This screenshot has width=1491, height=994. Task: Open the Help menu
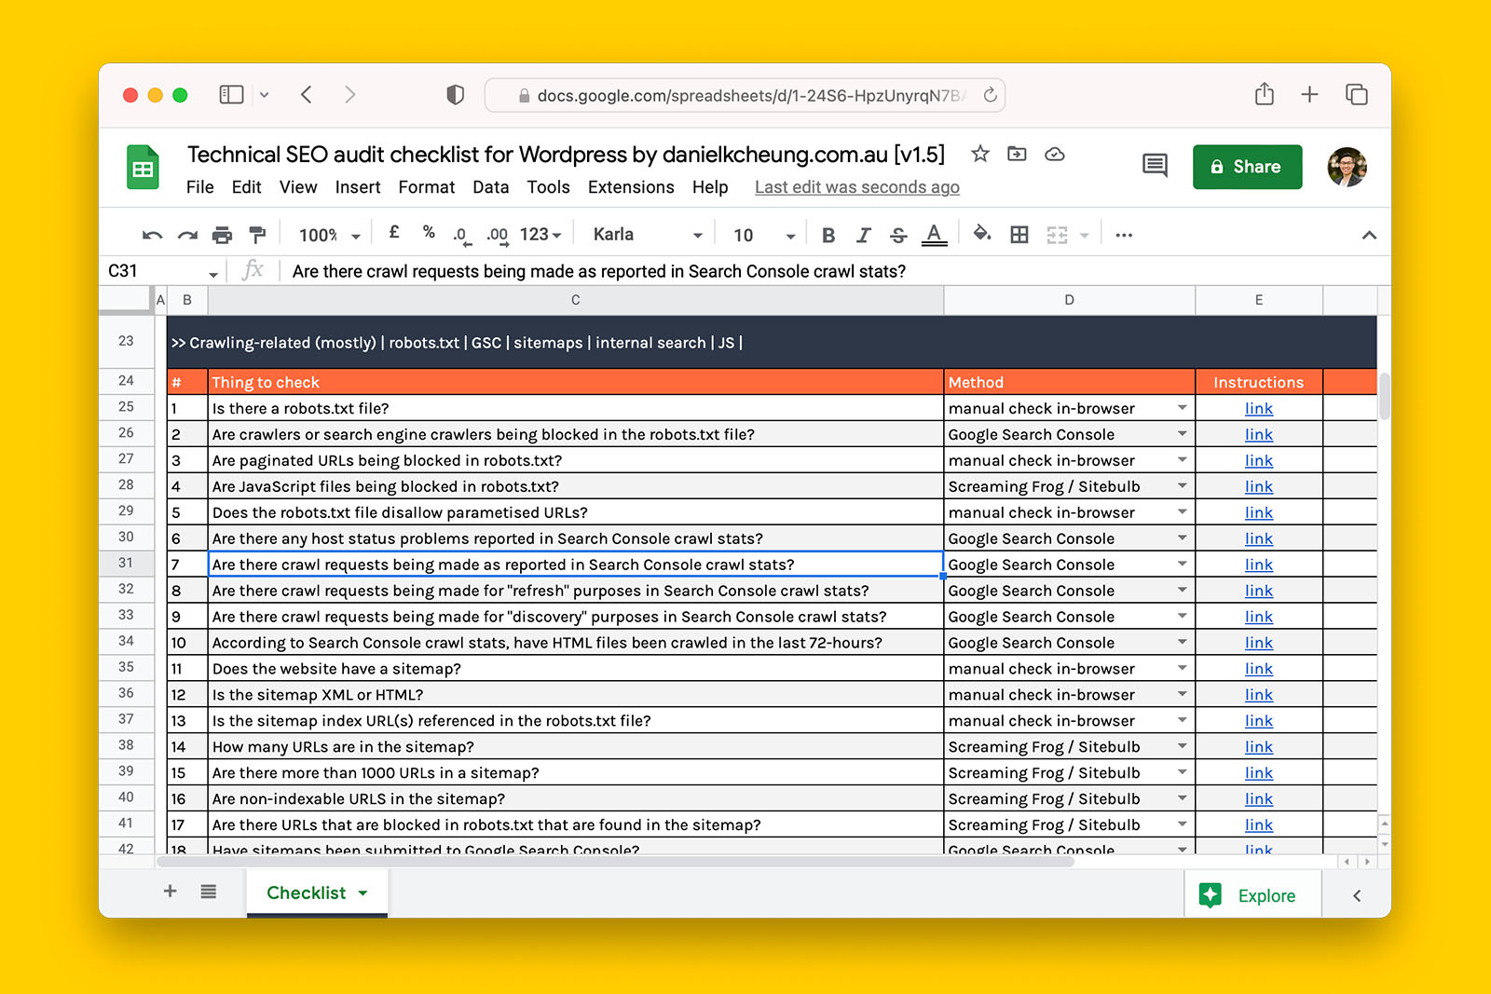point(710,187)
